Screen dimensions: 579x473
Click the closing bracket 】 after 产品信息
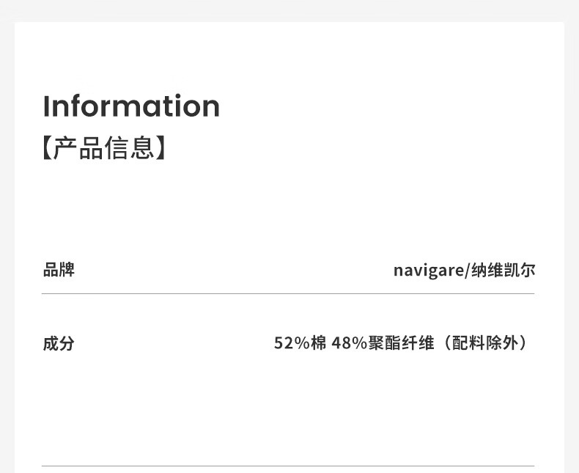pyautogui.click(x=161, y=148)
